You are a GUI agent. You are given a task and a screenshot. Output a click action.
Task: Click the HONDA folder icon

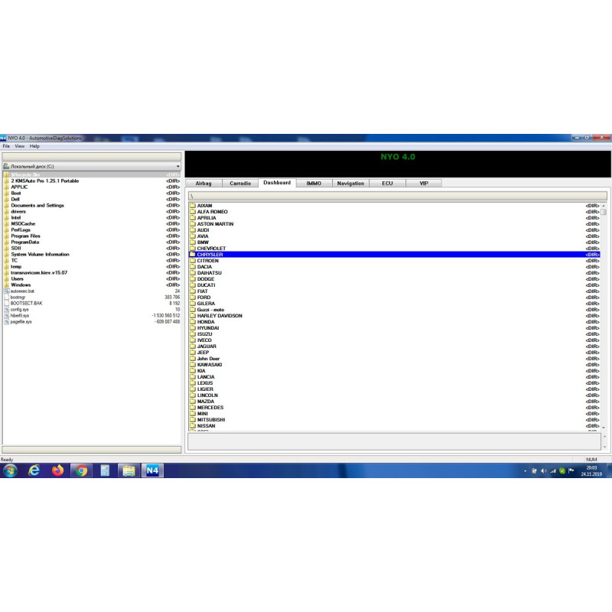(193, 322)
